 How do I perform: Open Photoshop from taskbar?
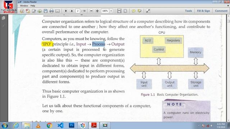pos(72,125)
